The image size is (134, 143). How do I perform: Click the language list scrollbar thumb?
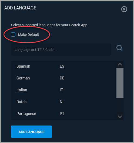point(120,83)
